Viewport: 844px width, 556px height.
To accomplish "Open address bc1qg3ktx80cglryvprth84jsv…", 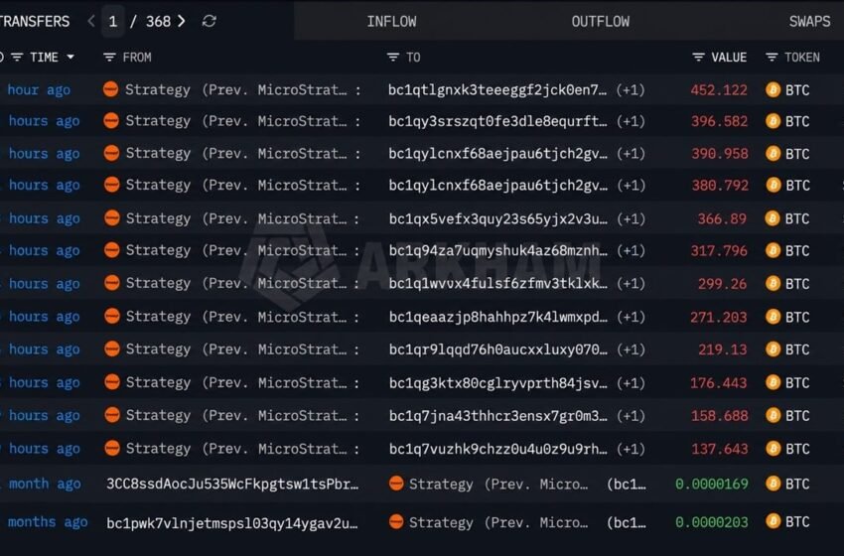I will [x=497, y=383].
